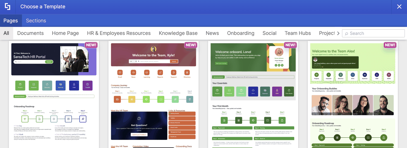The width and height of the screenshot is (407, 148).
Task: Select the News category
Action: pyautogui.click(x=212, y=33)
